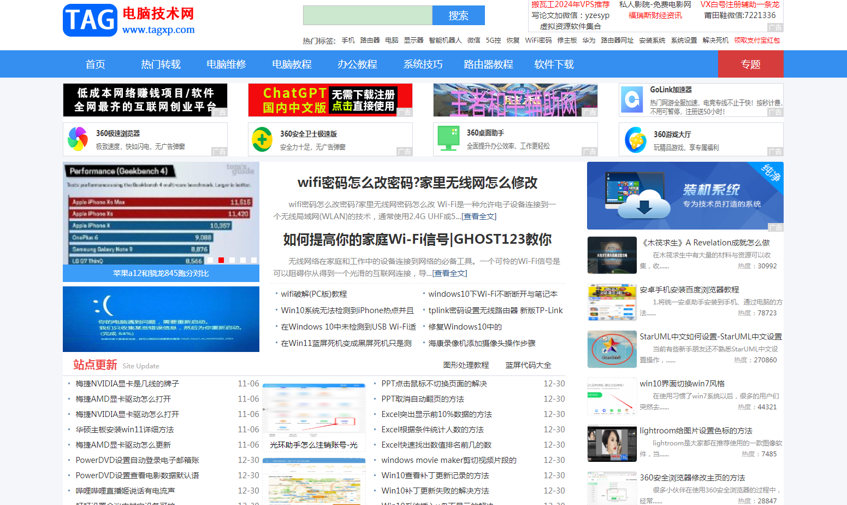Open 安卓手机安装百度浏览器教程 article
Image resolution: width=847 pixels, height=505 pixels.
pyautogui.click(x=689, y=290)
